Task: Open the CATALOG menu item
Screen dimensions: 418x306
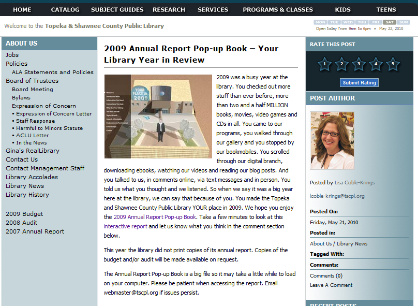Action: point(65,10)
